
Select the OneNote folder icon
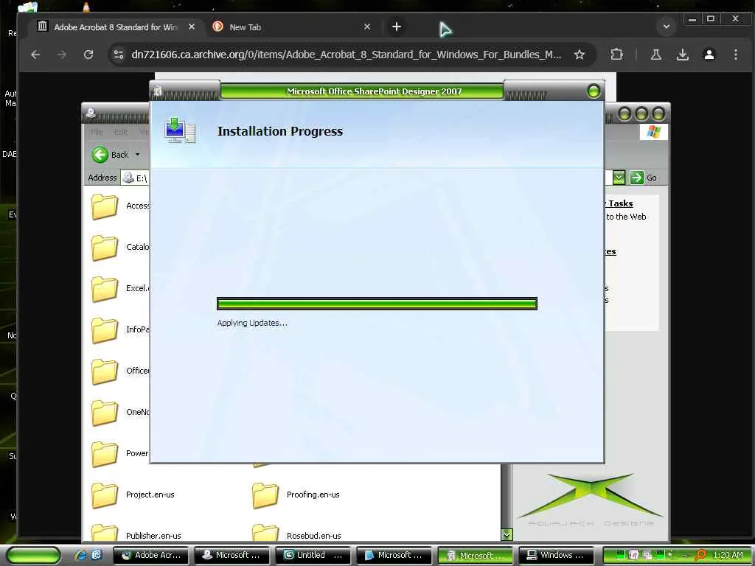(x=105, y=413)
